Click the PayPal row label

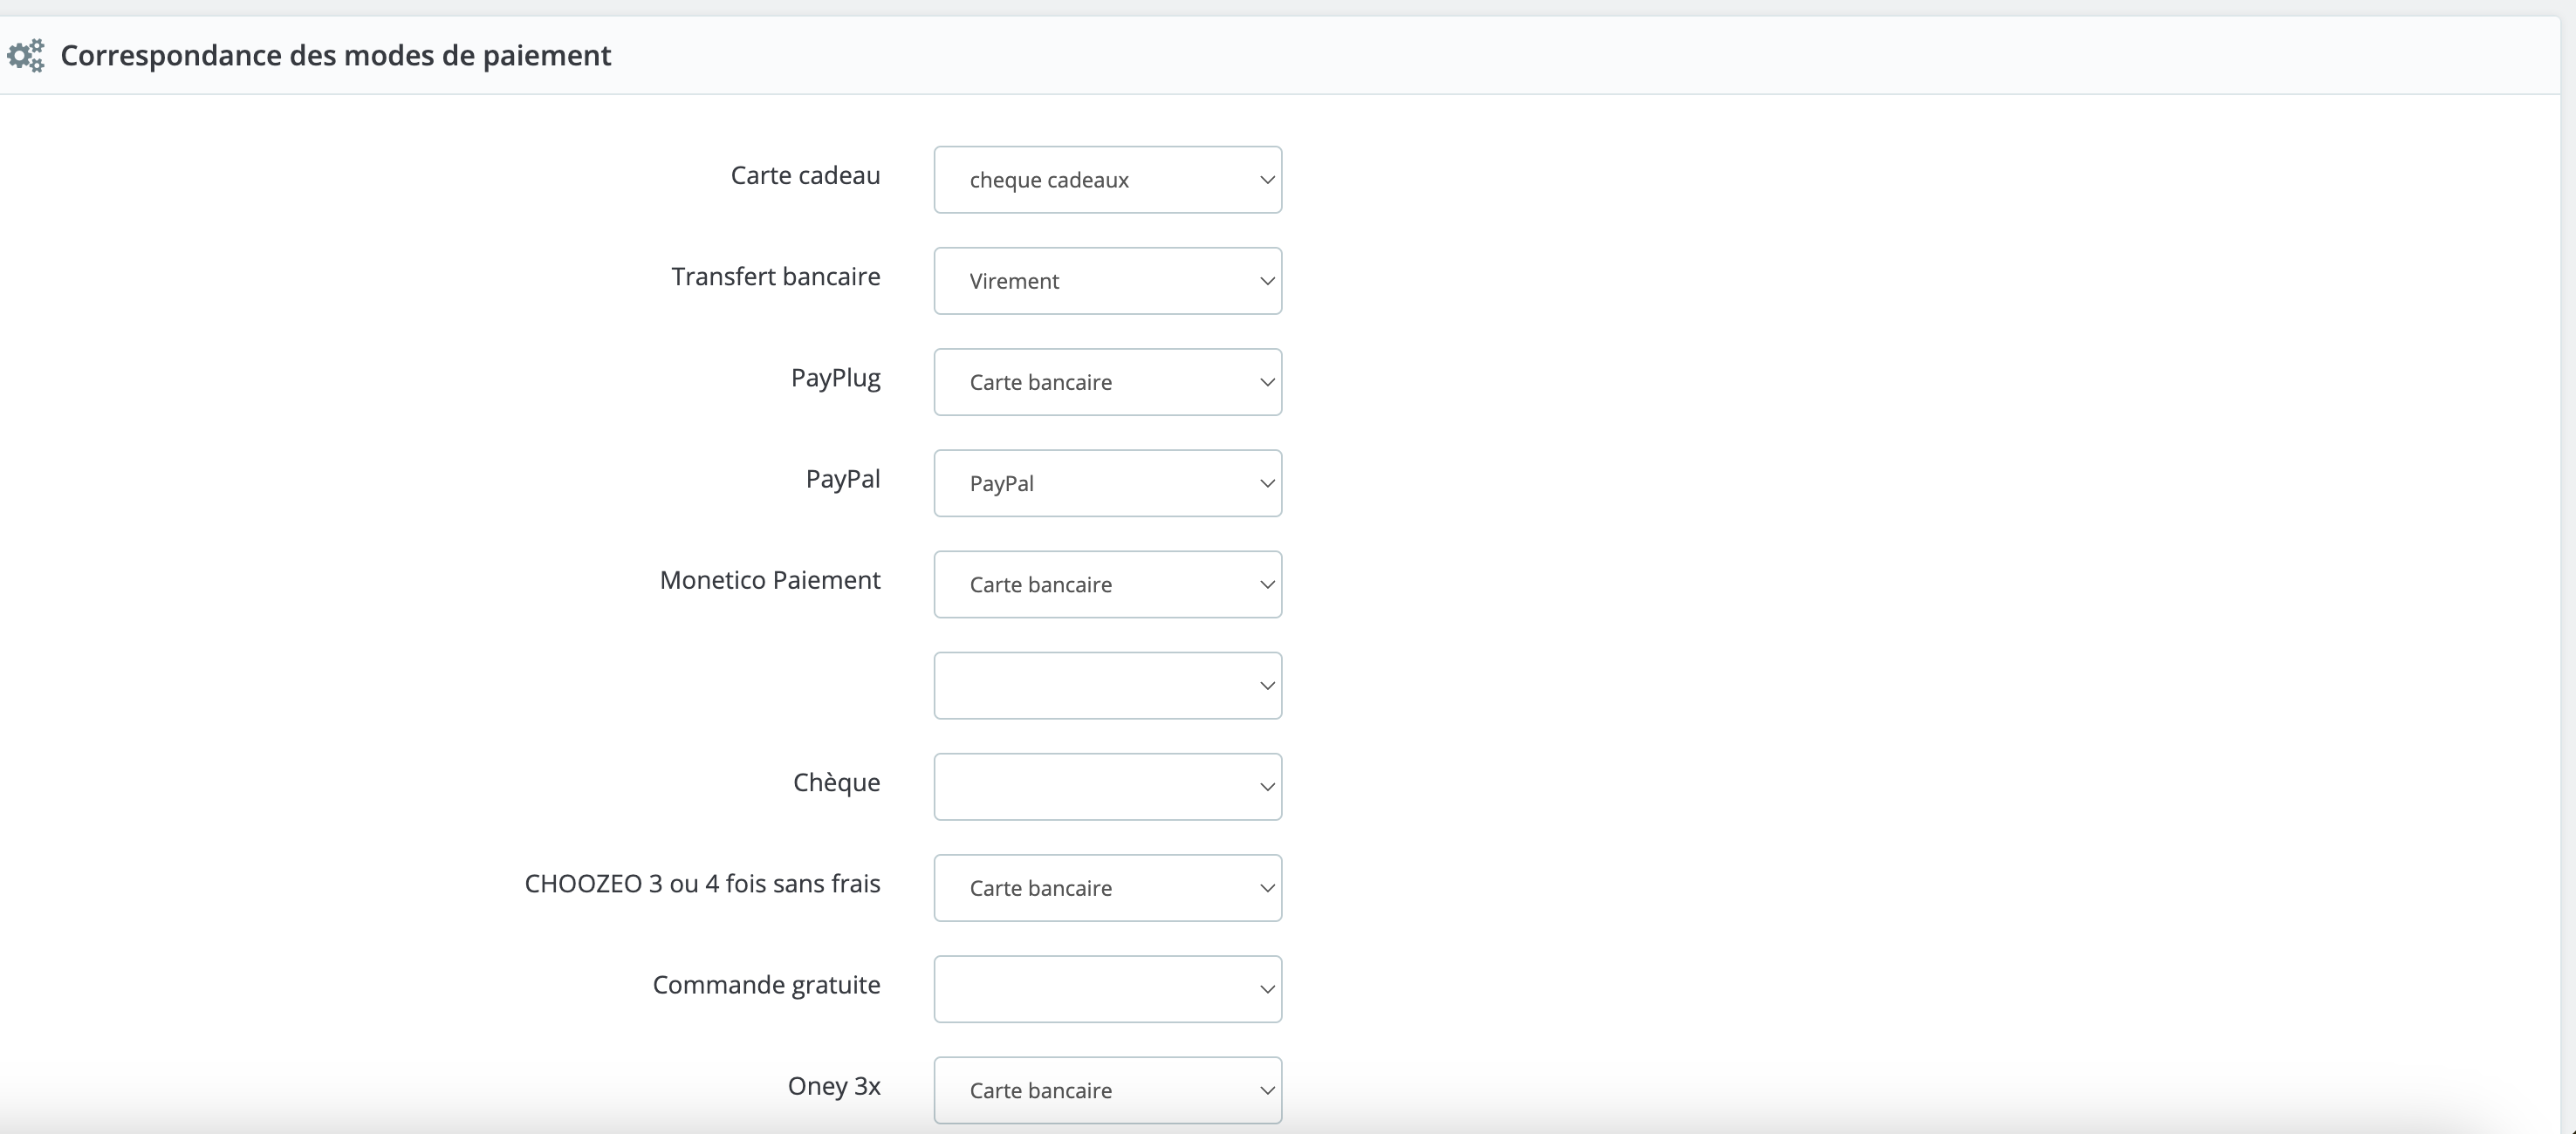(843, 479)
